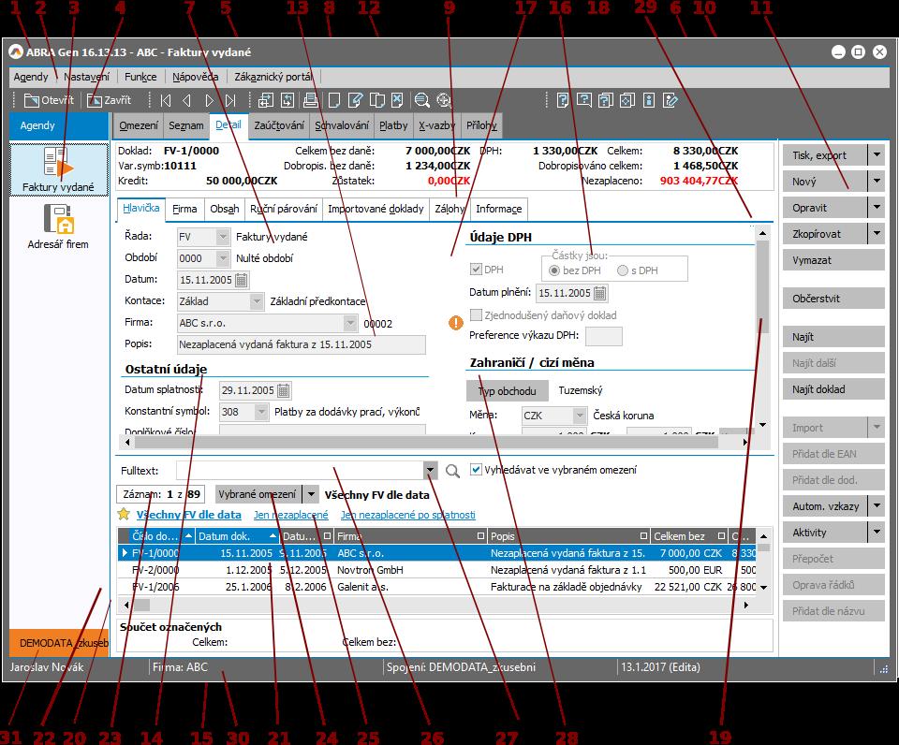
Task: Click the Najít doklad button
Action: click(x=834, y=389)
